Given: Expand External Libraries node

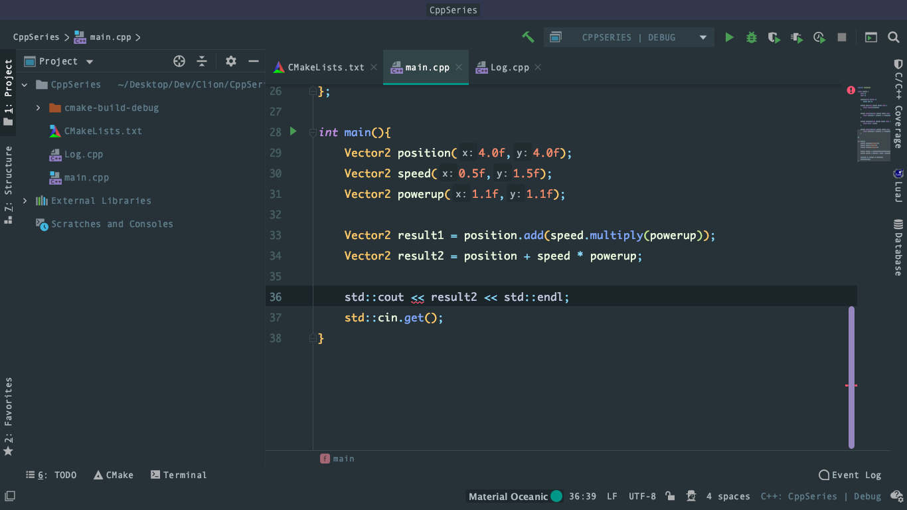Looking at the screenshot, I should [25, 201].
